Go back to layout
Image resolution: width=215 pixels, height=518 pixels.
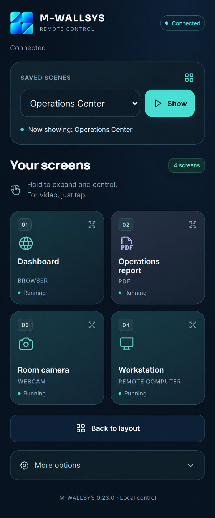[x=107, y=428]
